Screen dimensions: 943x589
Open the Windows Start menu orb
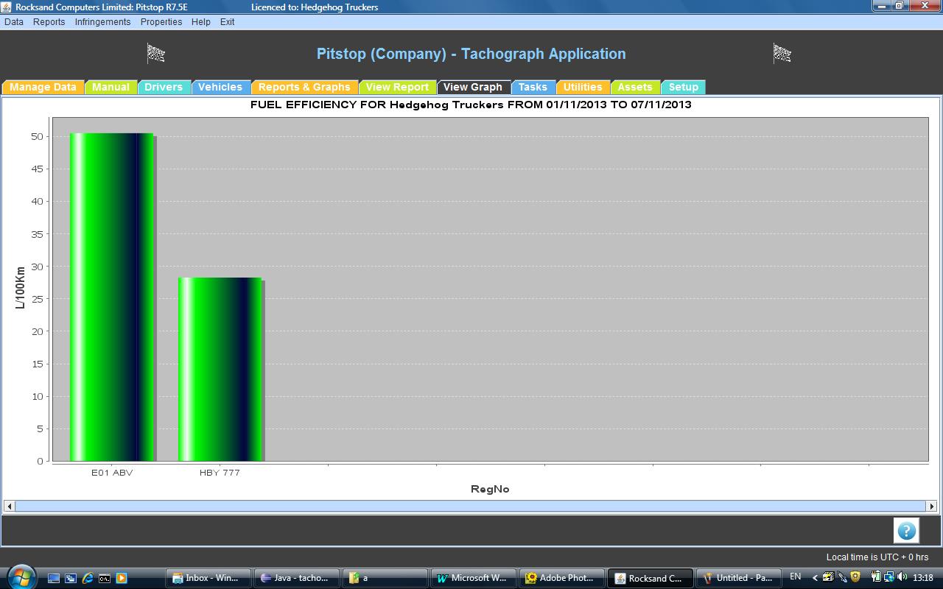click(20, 576)
